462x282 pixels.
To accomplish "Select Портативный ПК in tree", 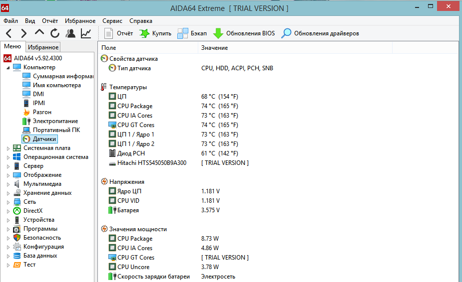I will tap(56, 130).
